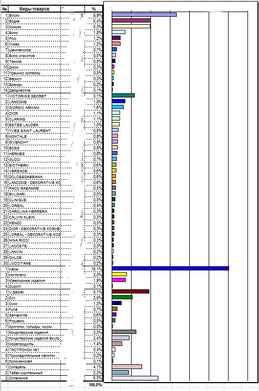The width and height of the screenshot is (259, 391).
Task: Select the 'L'OCCITANE' cell
Action: (35, 263)
